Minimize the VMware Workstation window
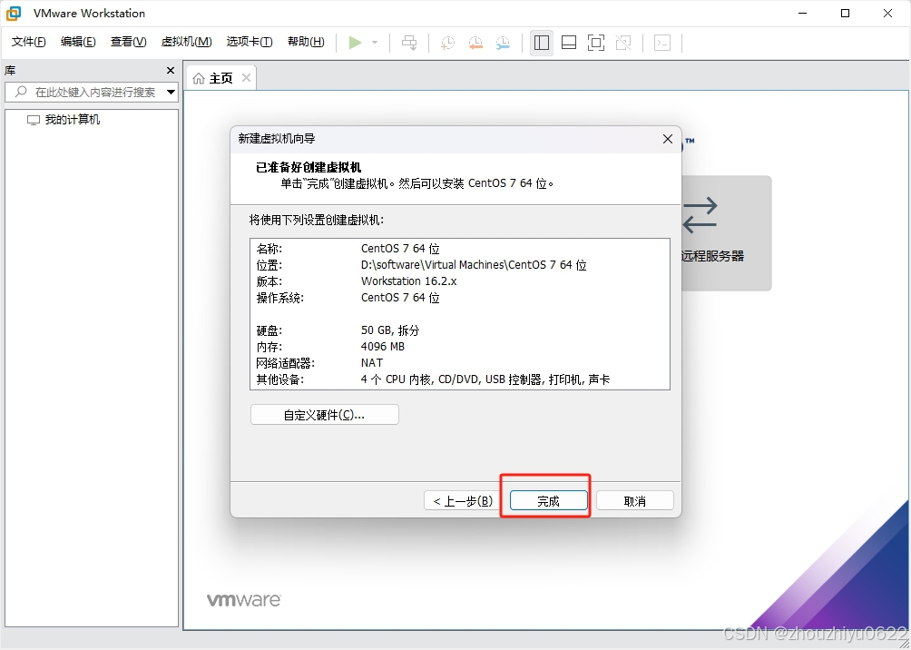 point(803,13)
